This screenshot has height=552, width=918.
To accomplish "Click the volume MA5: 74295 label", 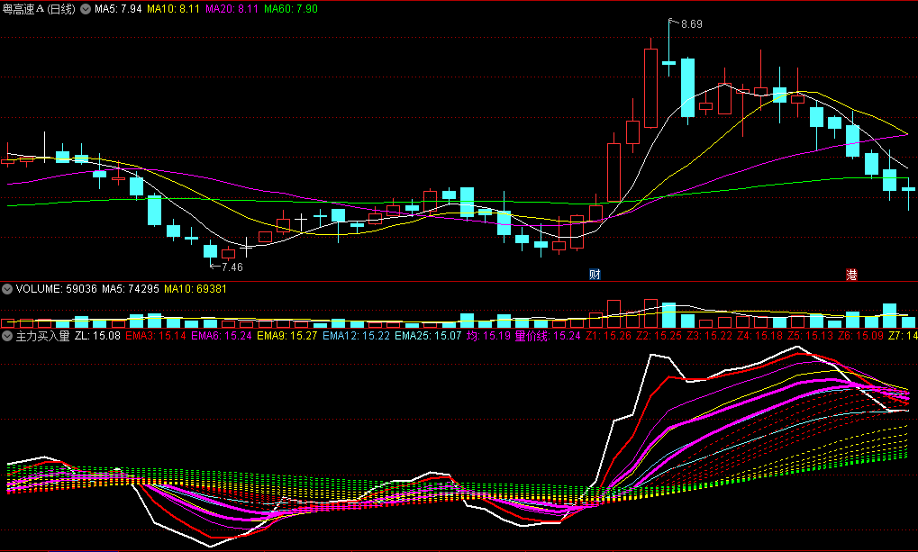I will pos(131,288).
